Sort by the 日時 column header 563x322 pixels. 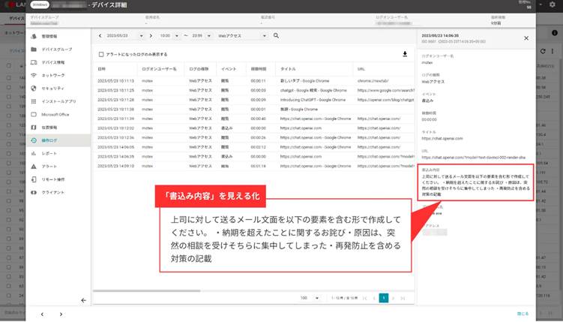coord(102,68)
